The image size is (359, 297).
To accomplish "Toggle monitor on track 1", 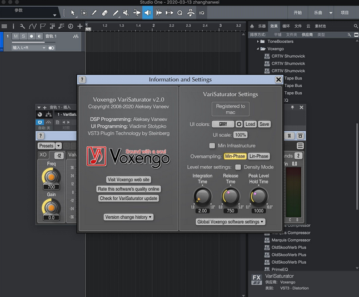I will 39,36.
